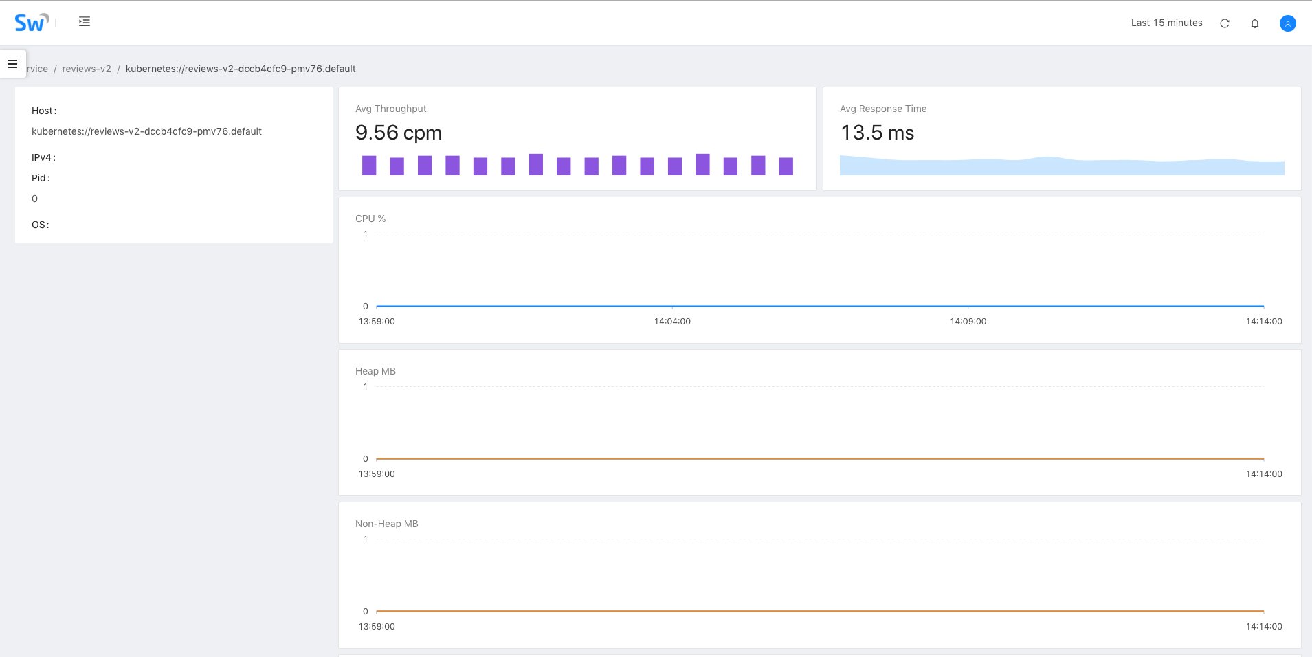Open the alarm bell notifications
Image resolution: width=1312 pixels, height=657 pixels.
(x=1254, y=23)
